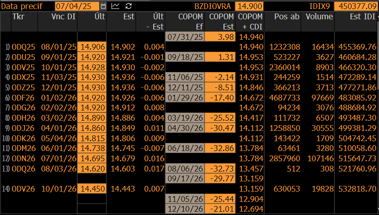Edit the Data precif date field 07/04/25
The width and height of the screenshot is (379, 215).
click(x=77, y=6)
